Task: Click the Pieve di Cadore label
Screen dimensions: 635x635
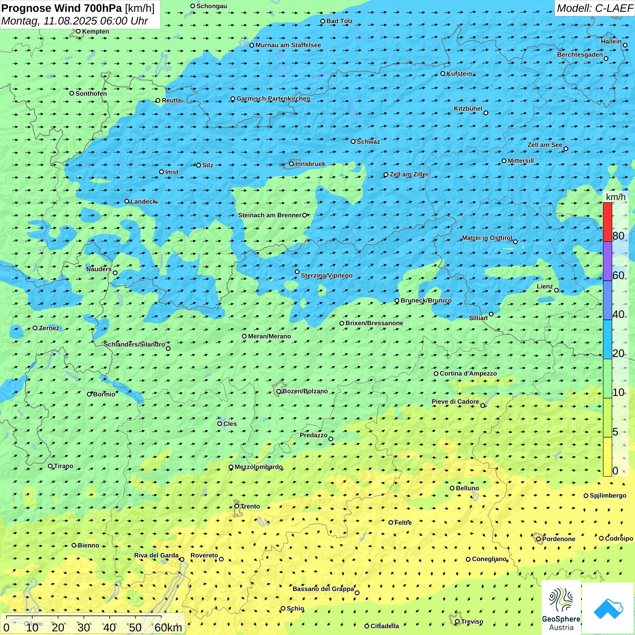Action: click(455, 401)
